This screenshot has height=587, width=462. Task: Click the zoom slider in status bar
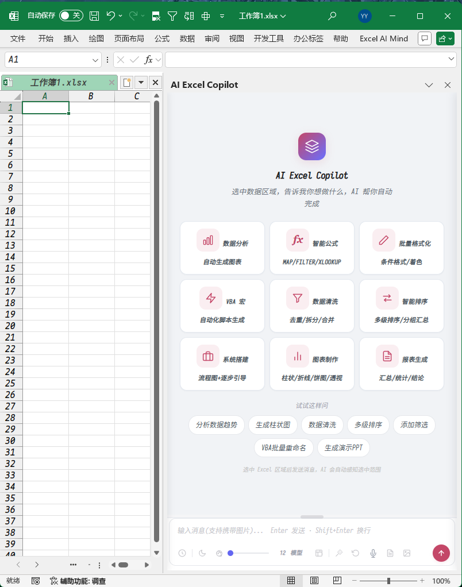click(x=389, y=581)
